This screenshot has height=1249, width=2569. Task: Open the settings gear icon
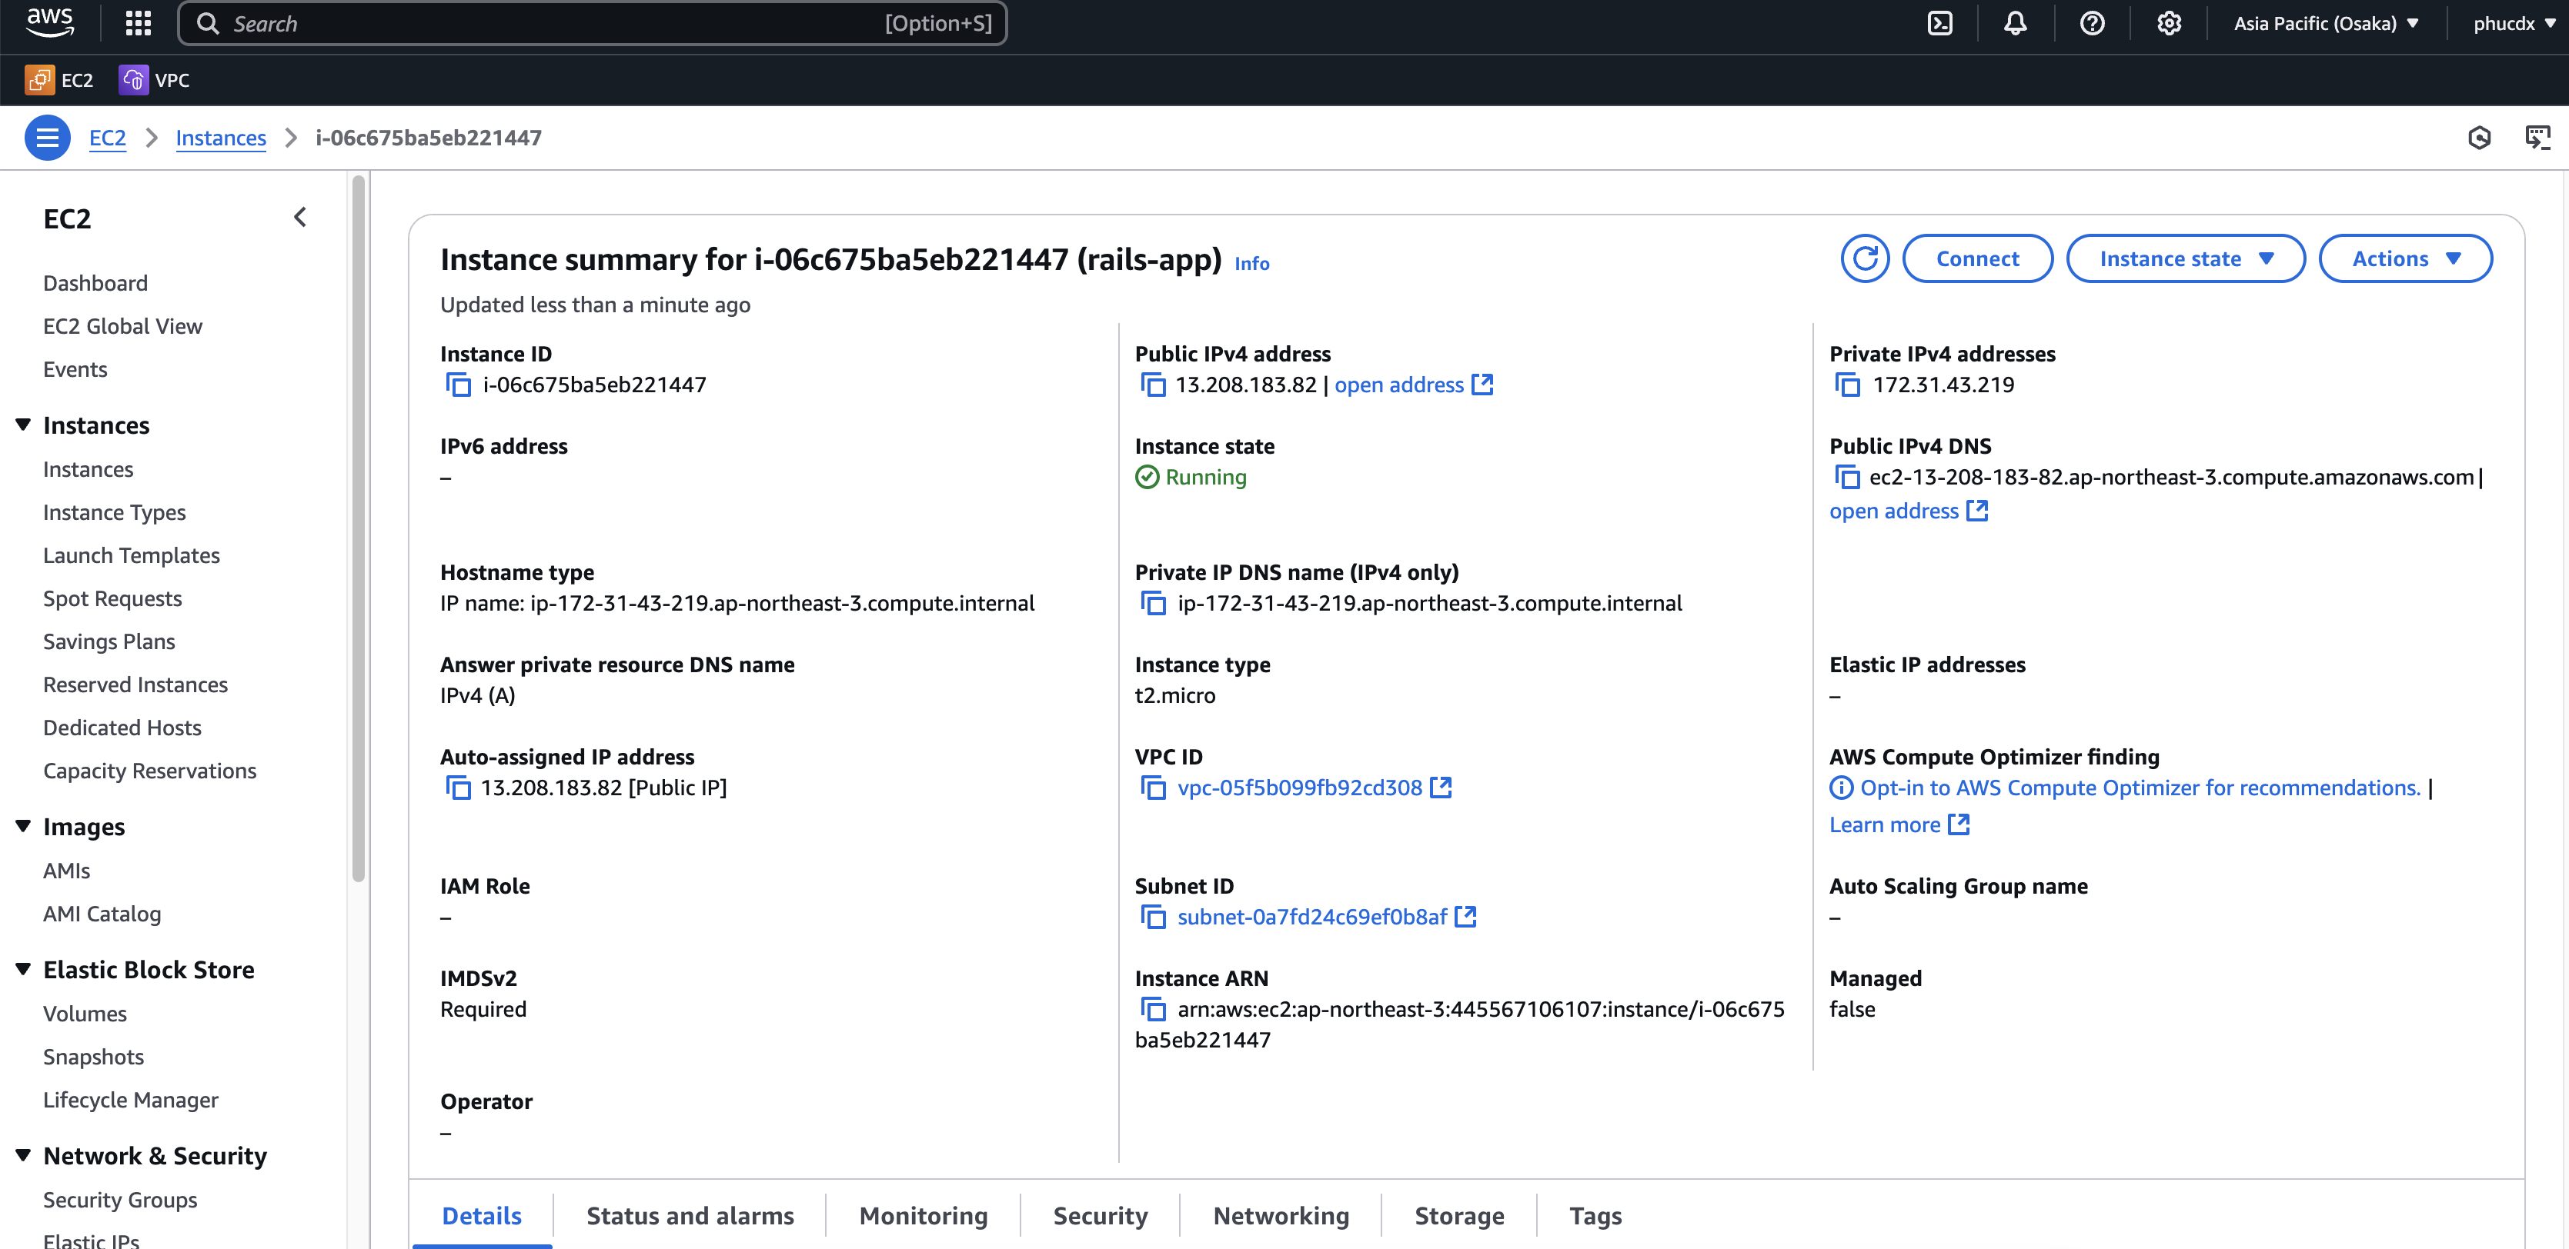2169,22
